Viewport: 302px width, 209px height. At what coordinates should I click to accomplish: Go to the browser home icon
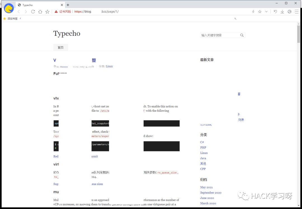[x=40, y=12]
